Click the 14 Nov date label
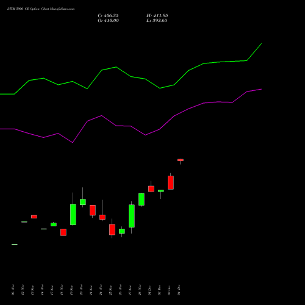305x305 pixels. (42, 290)
